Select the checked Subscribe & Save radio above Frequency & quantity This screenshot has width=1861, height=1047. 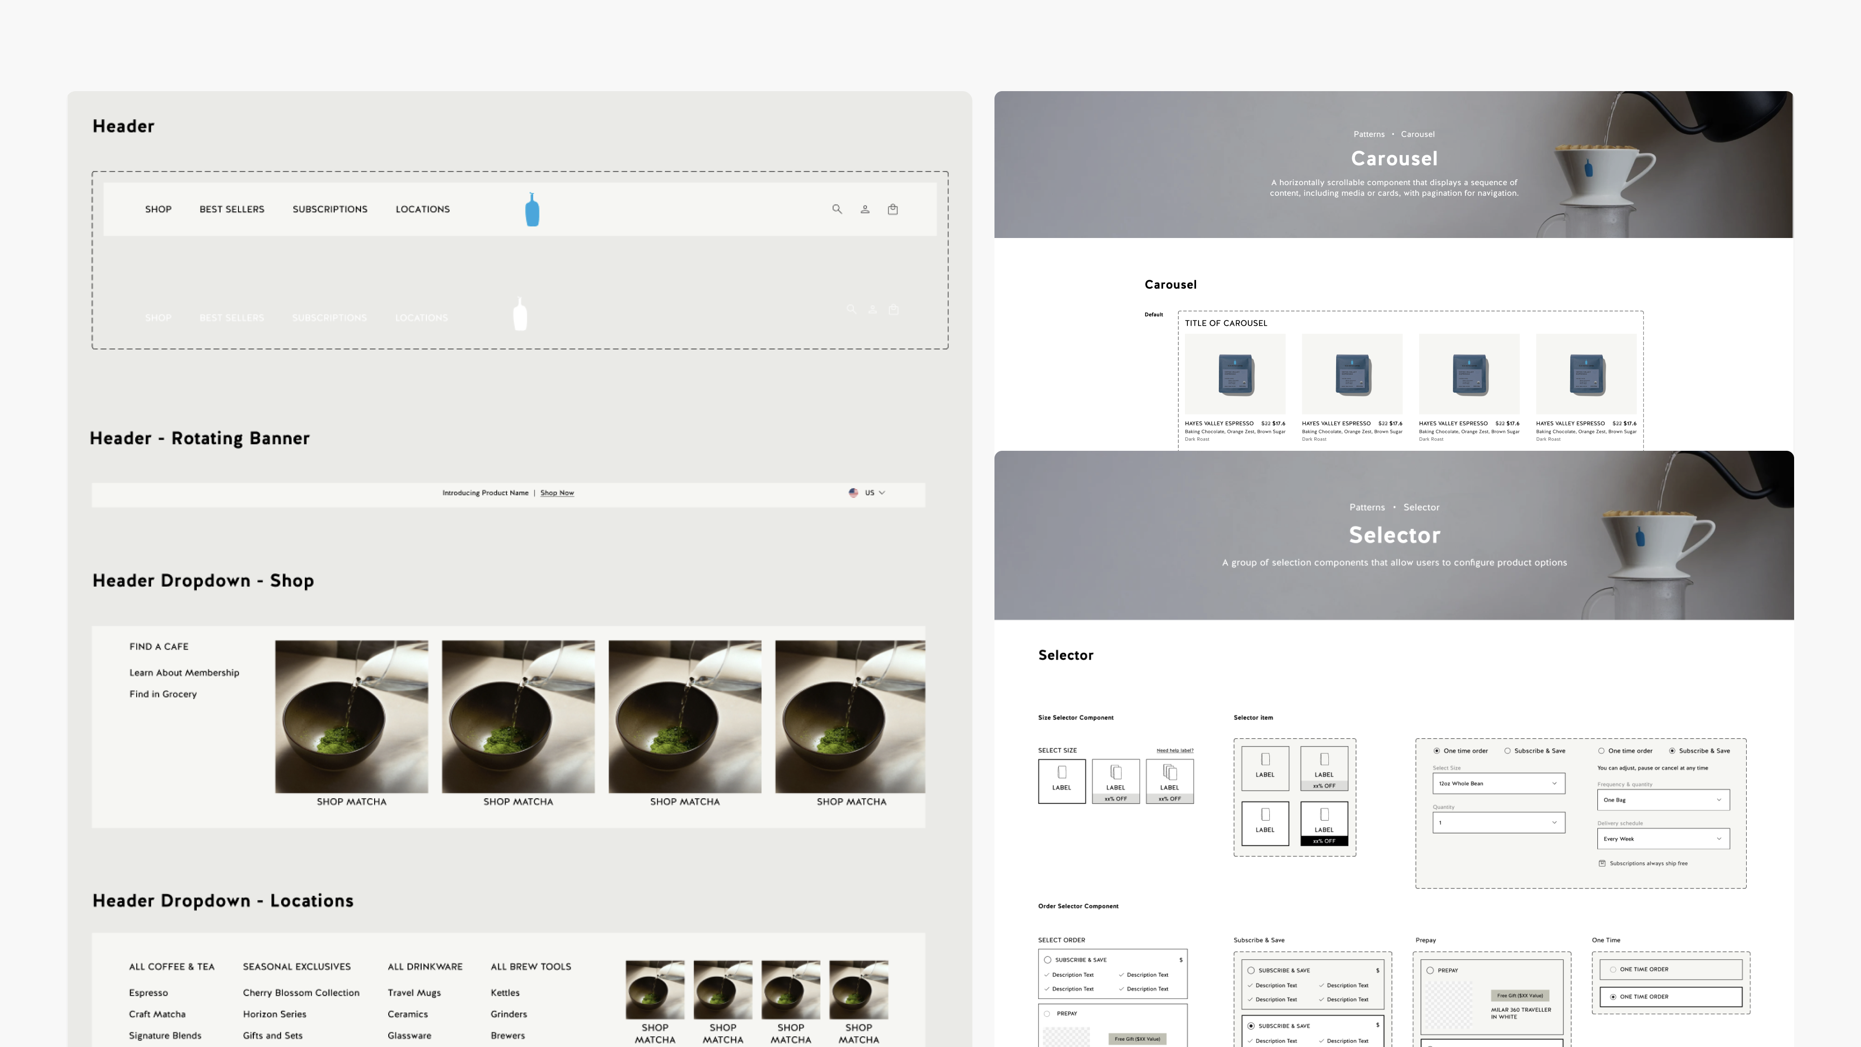coord(1672,751)
